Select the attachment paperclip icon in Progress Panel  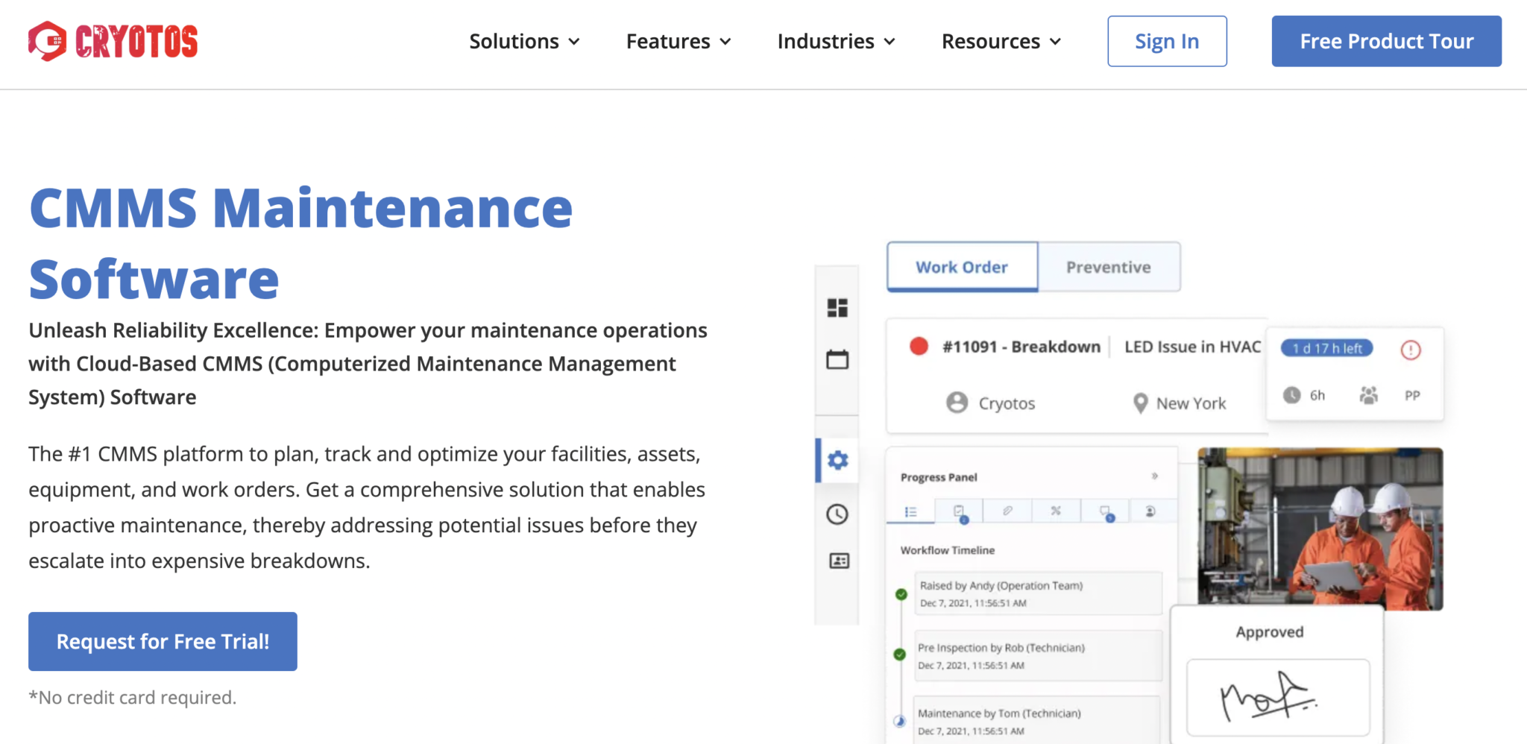point(1007,511)
